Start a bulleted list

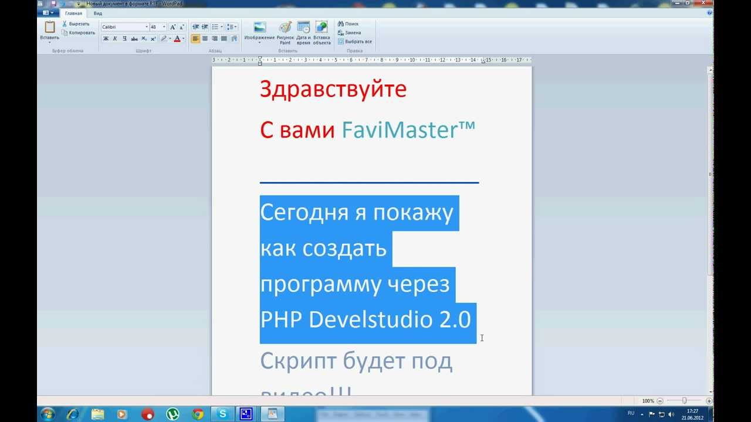[x=215, y=27]
